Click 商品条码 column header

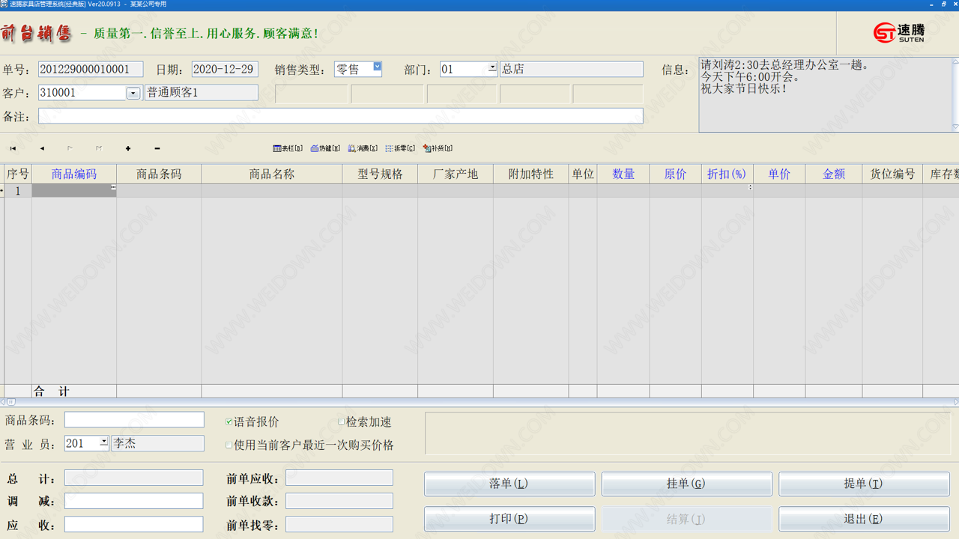[159, 174]
